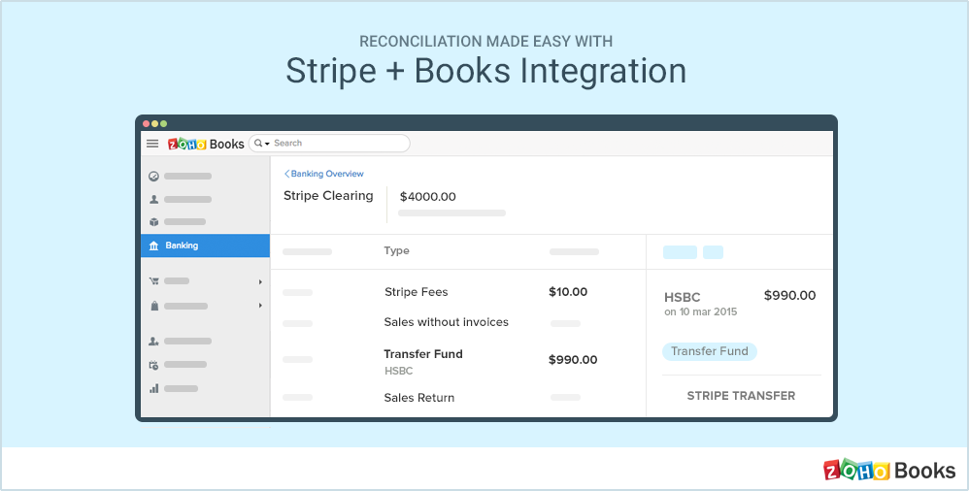This screenshot has width=969, height=491.
Task: Type in the Search field
Action: pyautogui.click(x=337, y=144)
